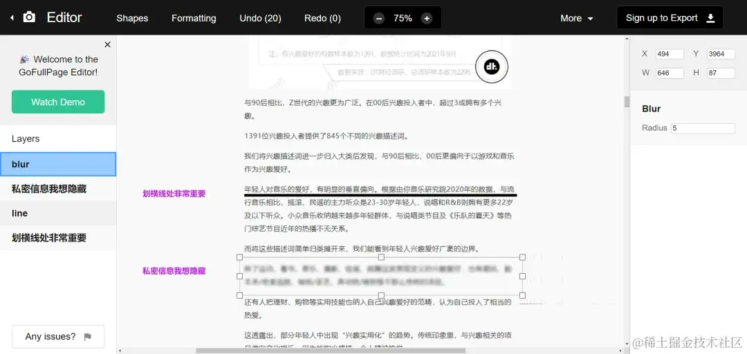Zoom out with the minus icon
The width and height of the screenshot is (747, 354).
(379, 19)
